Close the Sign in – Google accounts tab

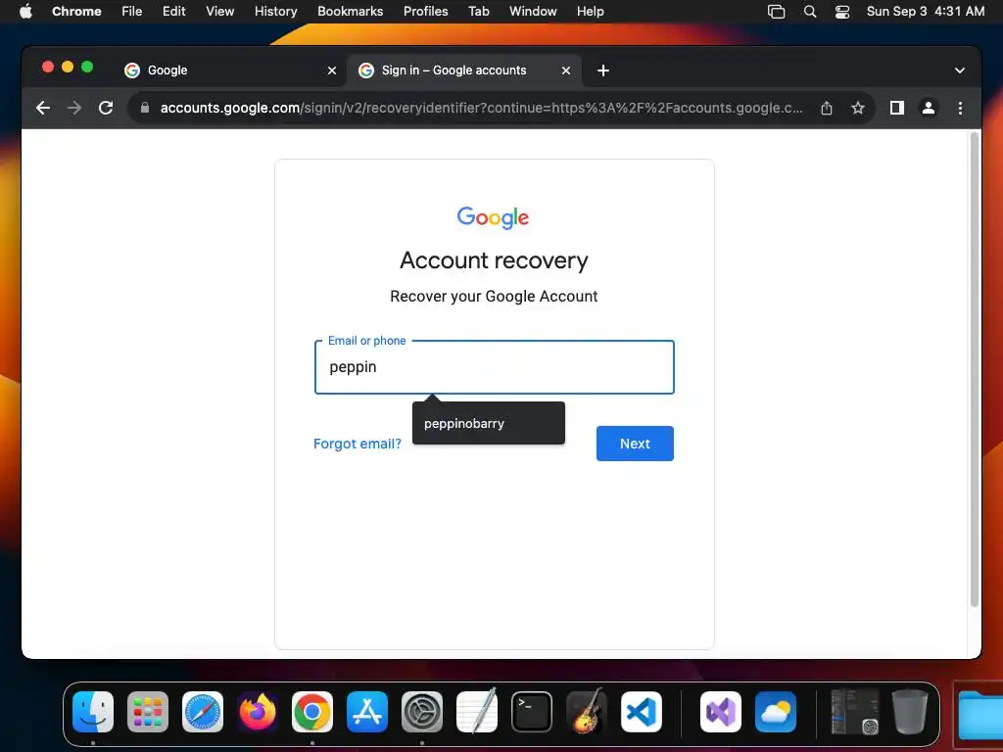point(566,70)
